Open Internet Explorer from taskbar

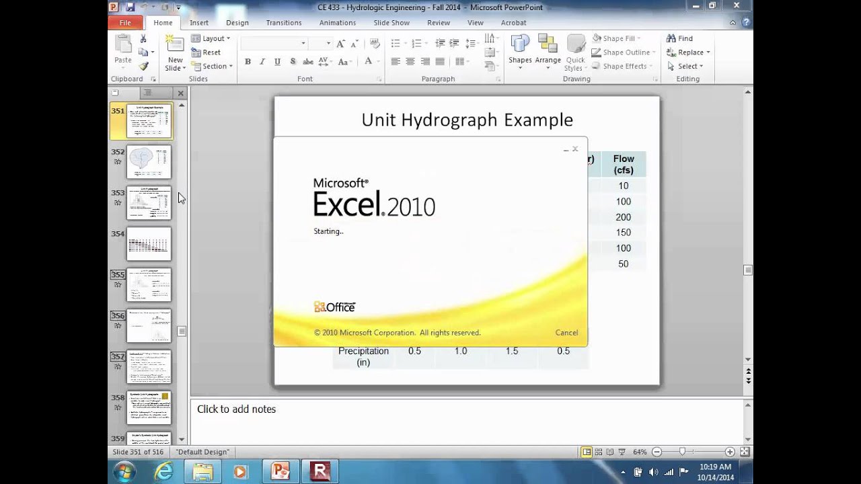click(164, 472)
